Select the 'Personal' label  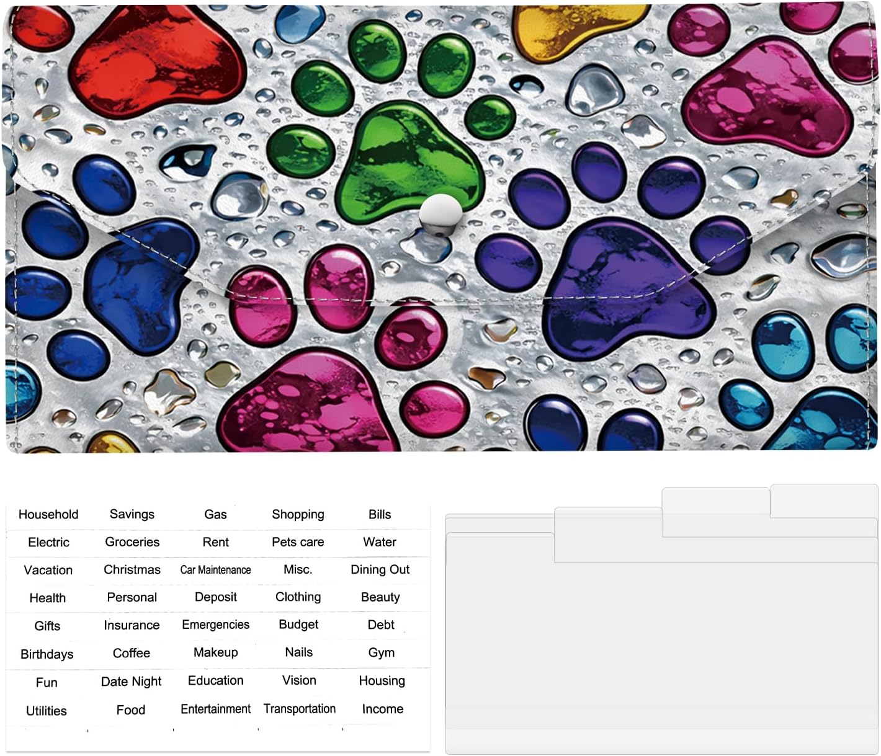click(x=132, y=597)
